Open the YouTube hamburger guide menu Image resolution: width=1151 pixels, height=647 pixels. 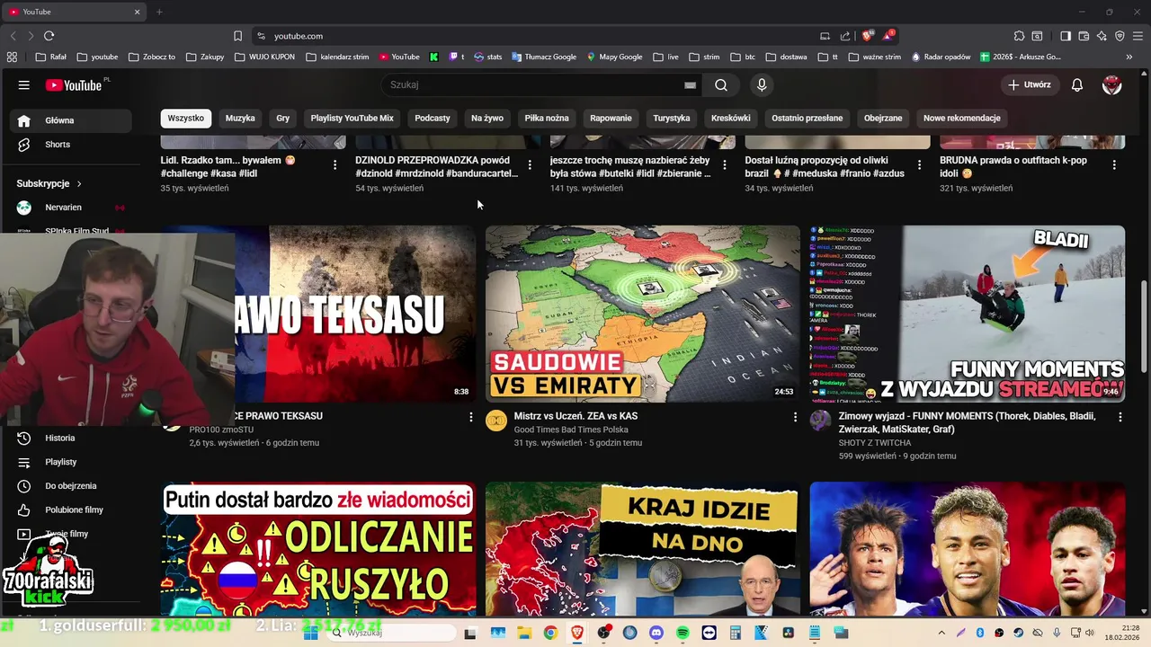24,84
